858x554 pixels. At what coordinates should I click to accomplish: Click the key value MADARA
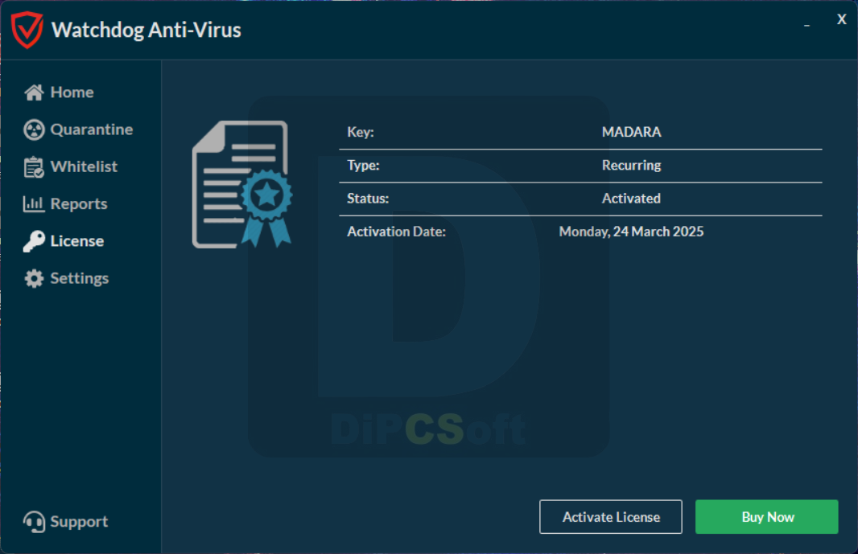[x=632, y=133]
